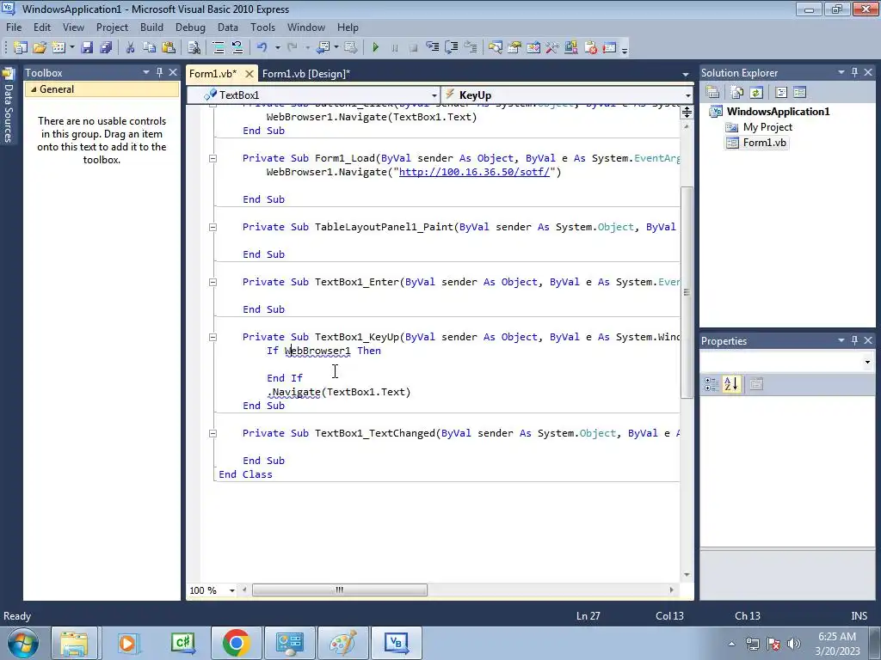Screen dimensions: 881x660
Task: Click the Save Form1.vb icon
Action: [87, 48]
